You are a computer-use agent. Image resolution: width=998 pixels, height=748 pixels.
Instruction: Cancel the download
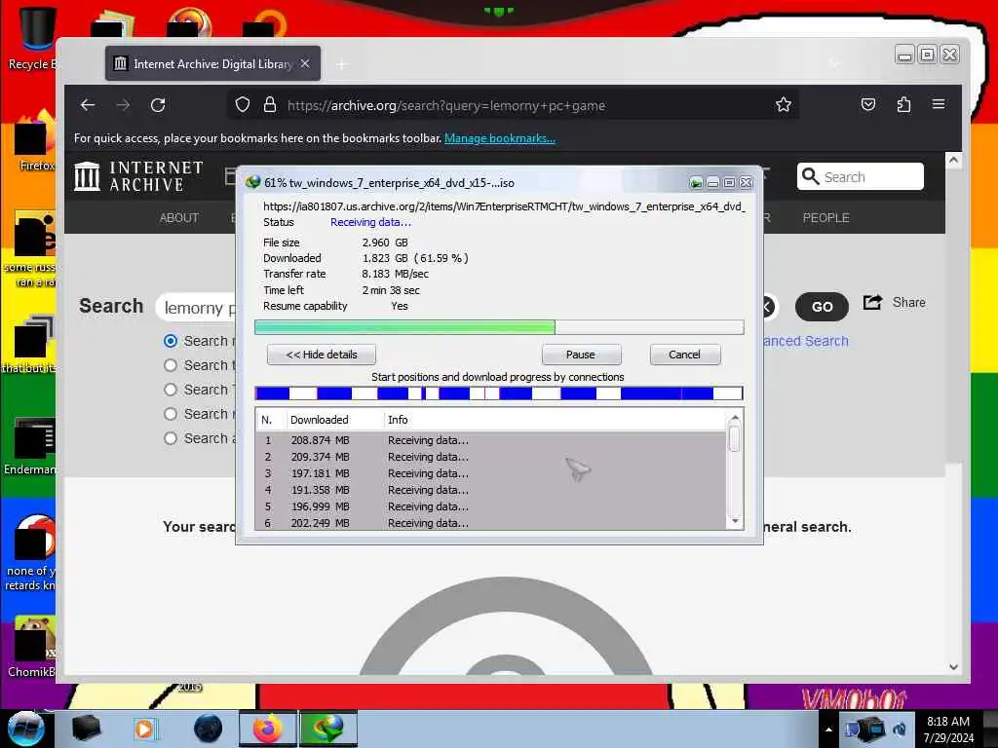point(685,355)
